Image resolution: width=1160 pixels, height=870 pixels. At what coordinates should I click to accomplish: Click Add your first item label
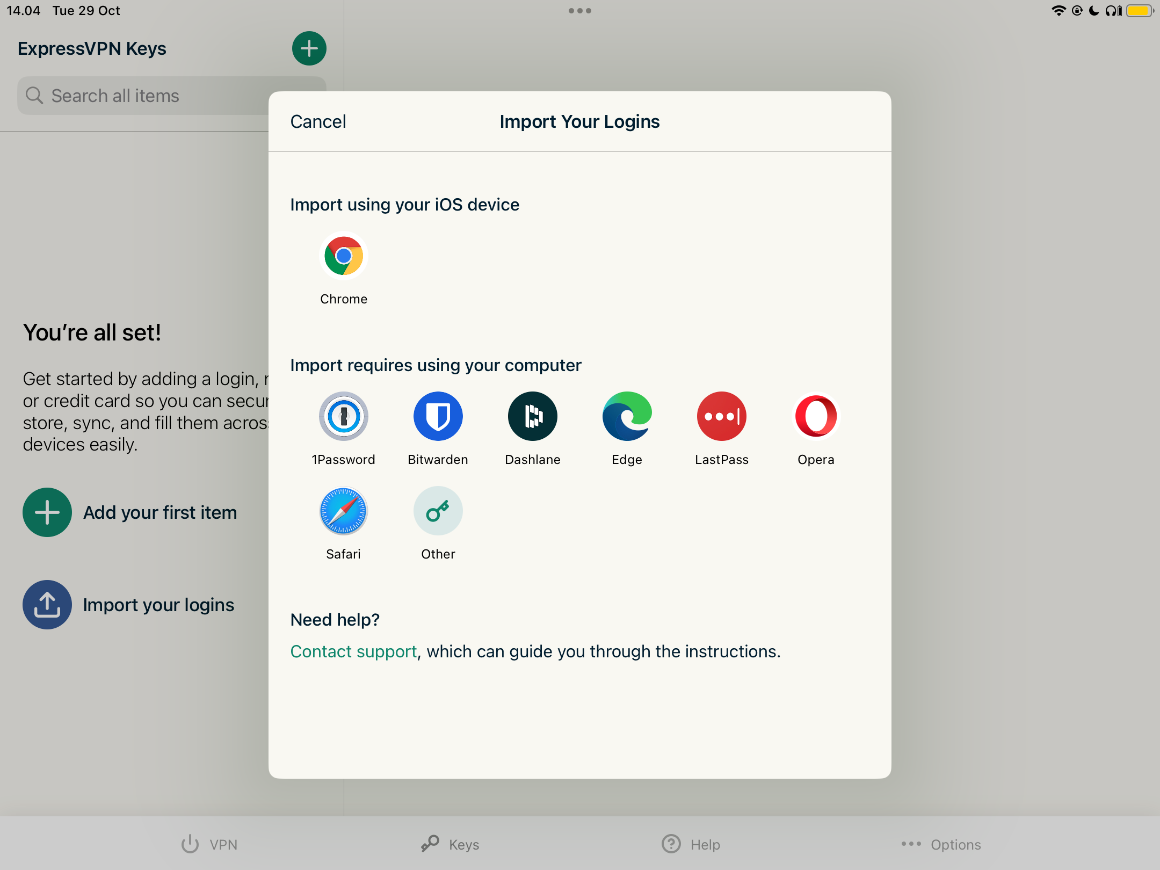point(160,513)
